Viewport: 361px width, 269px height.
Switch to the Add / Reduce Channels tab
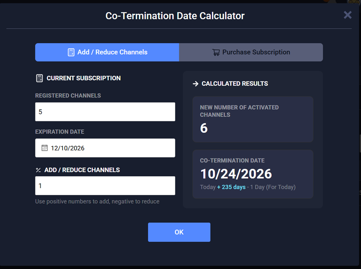(x=107, y=52)
